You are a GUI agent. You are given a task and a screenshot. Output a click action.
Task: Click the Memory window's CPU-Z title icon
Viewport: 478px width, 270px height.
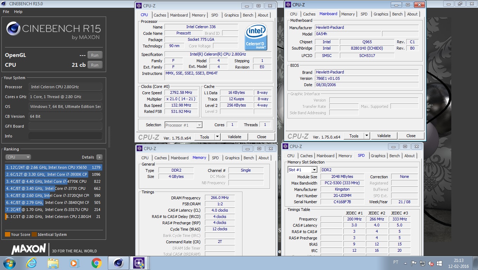tap(139, 148)
